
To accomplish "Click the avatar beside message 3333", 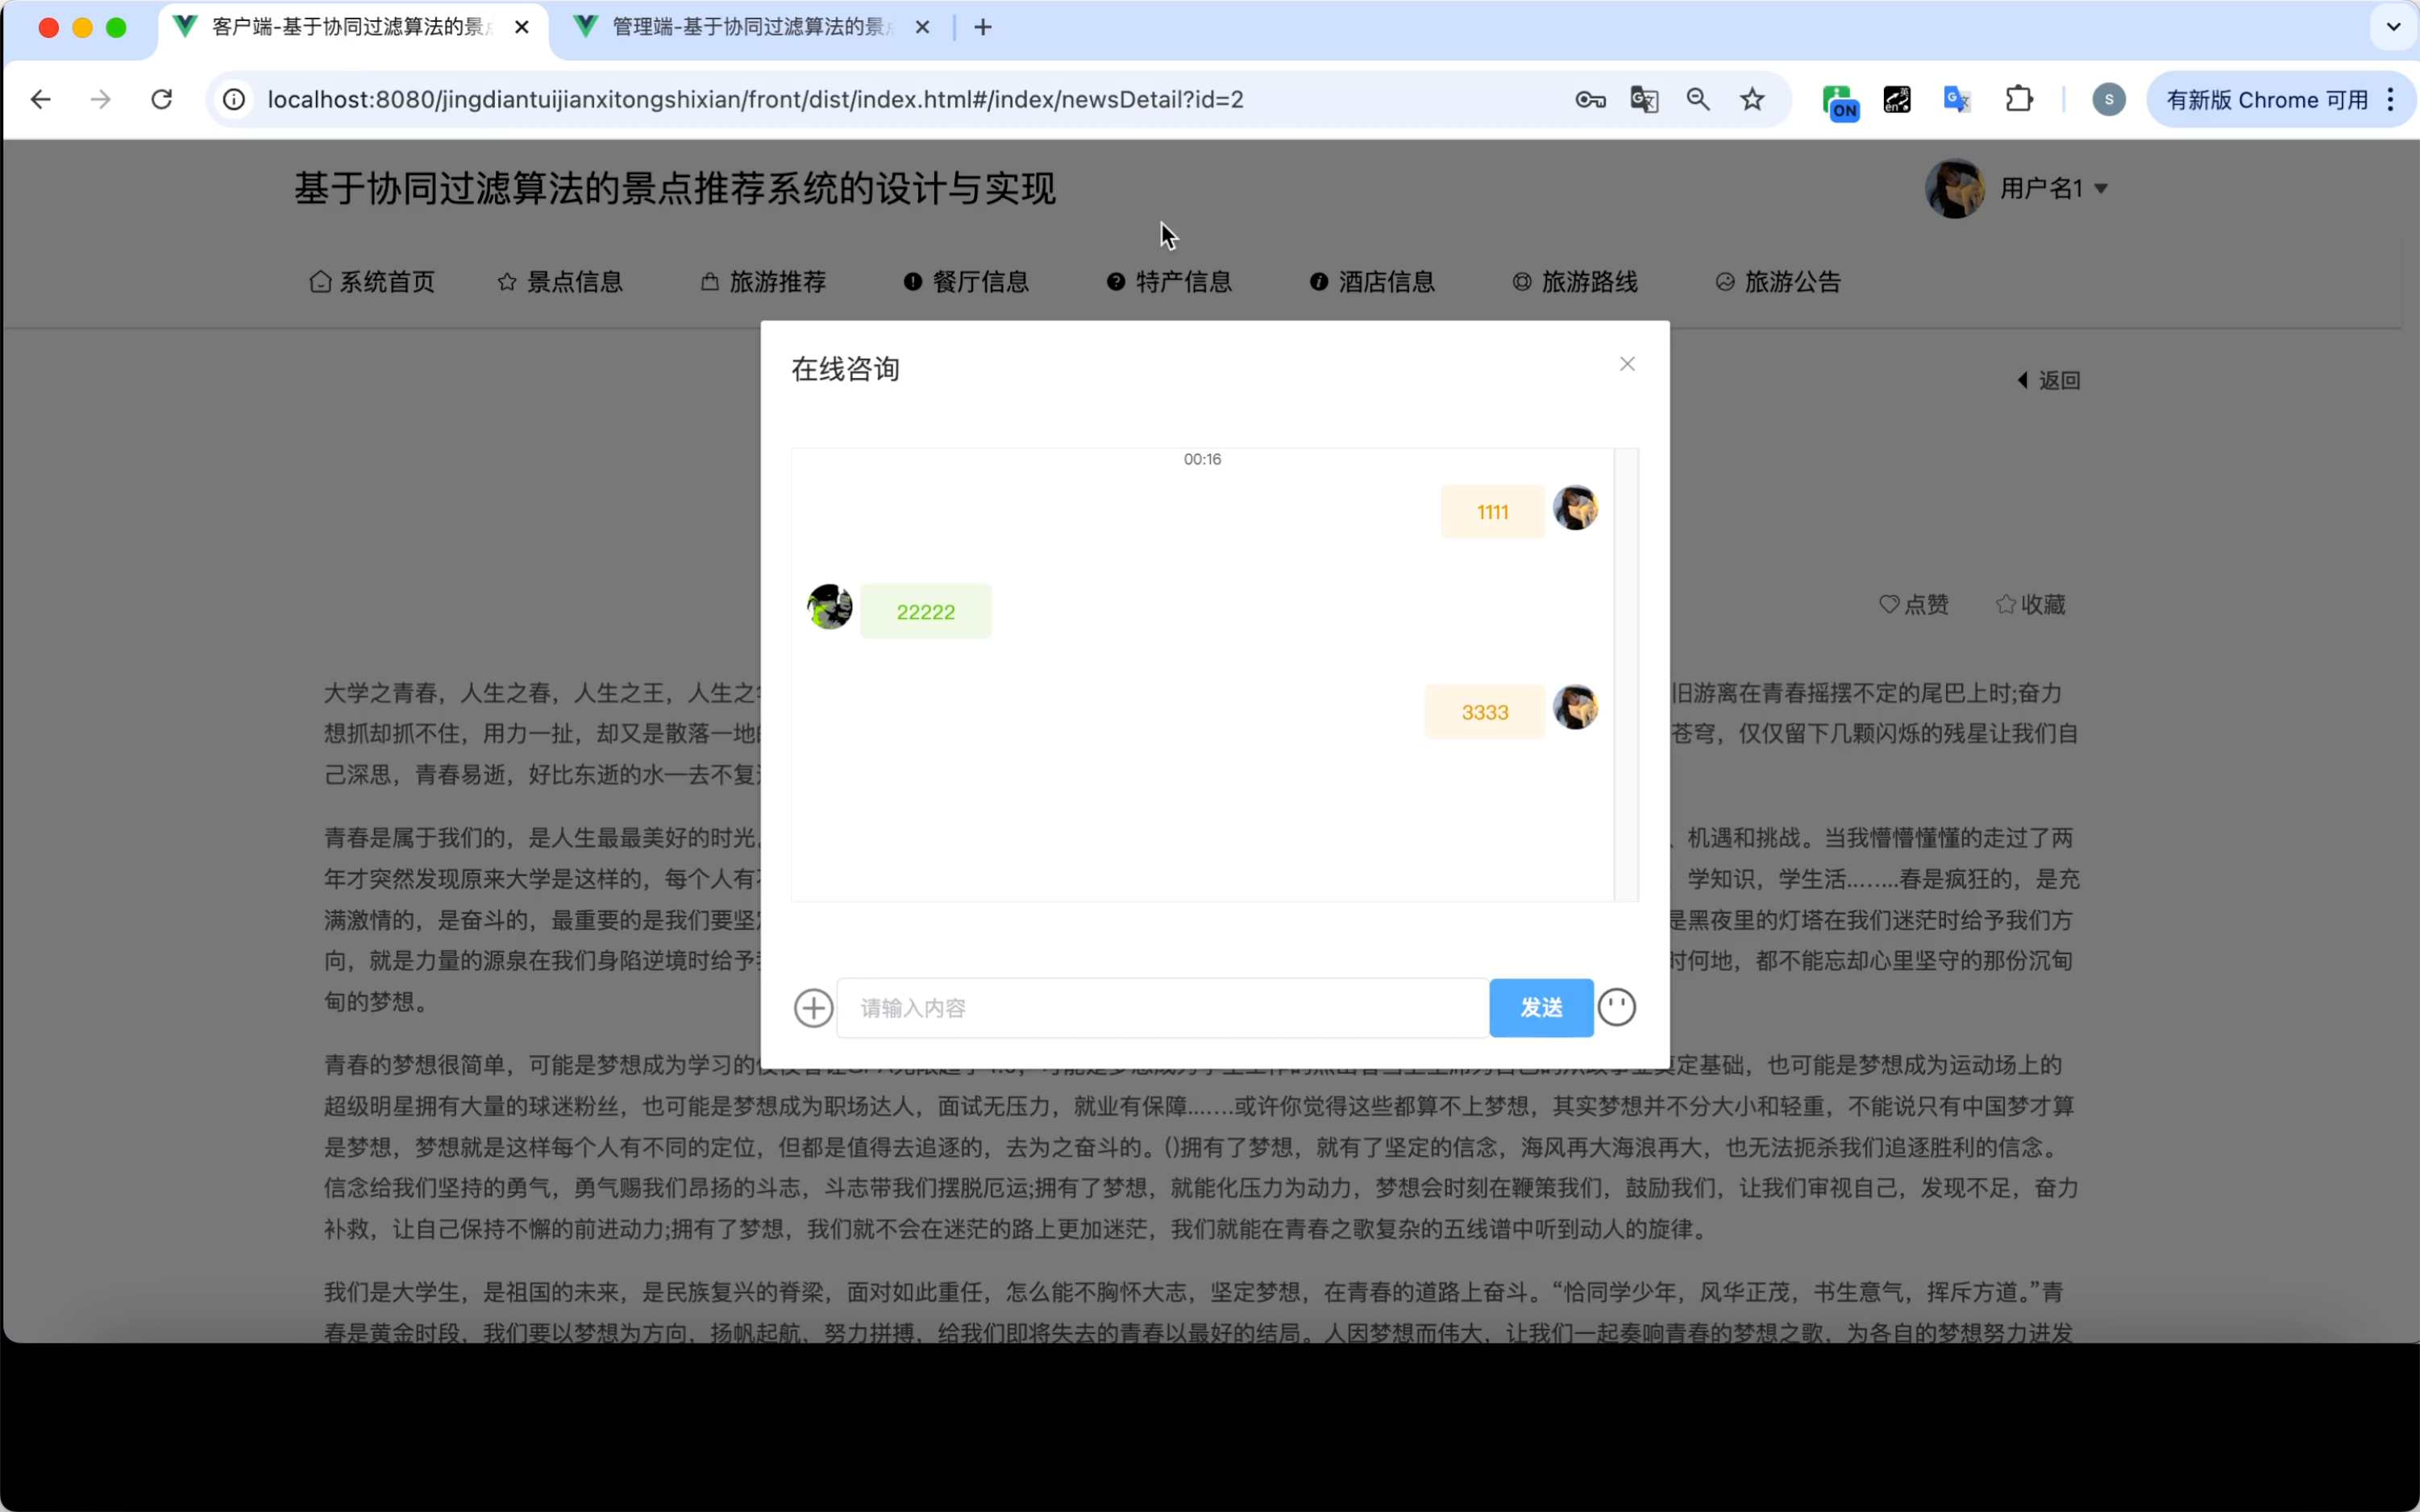I will coord(1575,707).
